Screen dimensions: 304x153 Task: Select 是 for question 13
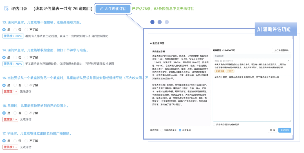click(4, 30)
